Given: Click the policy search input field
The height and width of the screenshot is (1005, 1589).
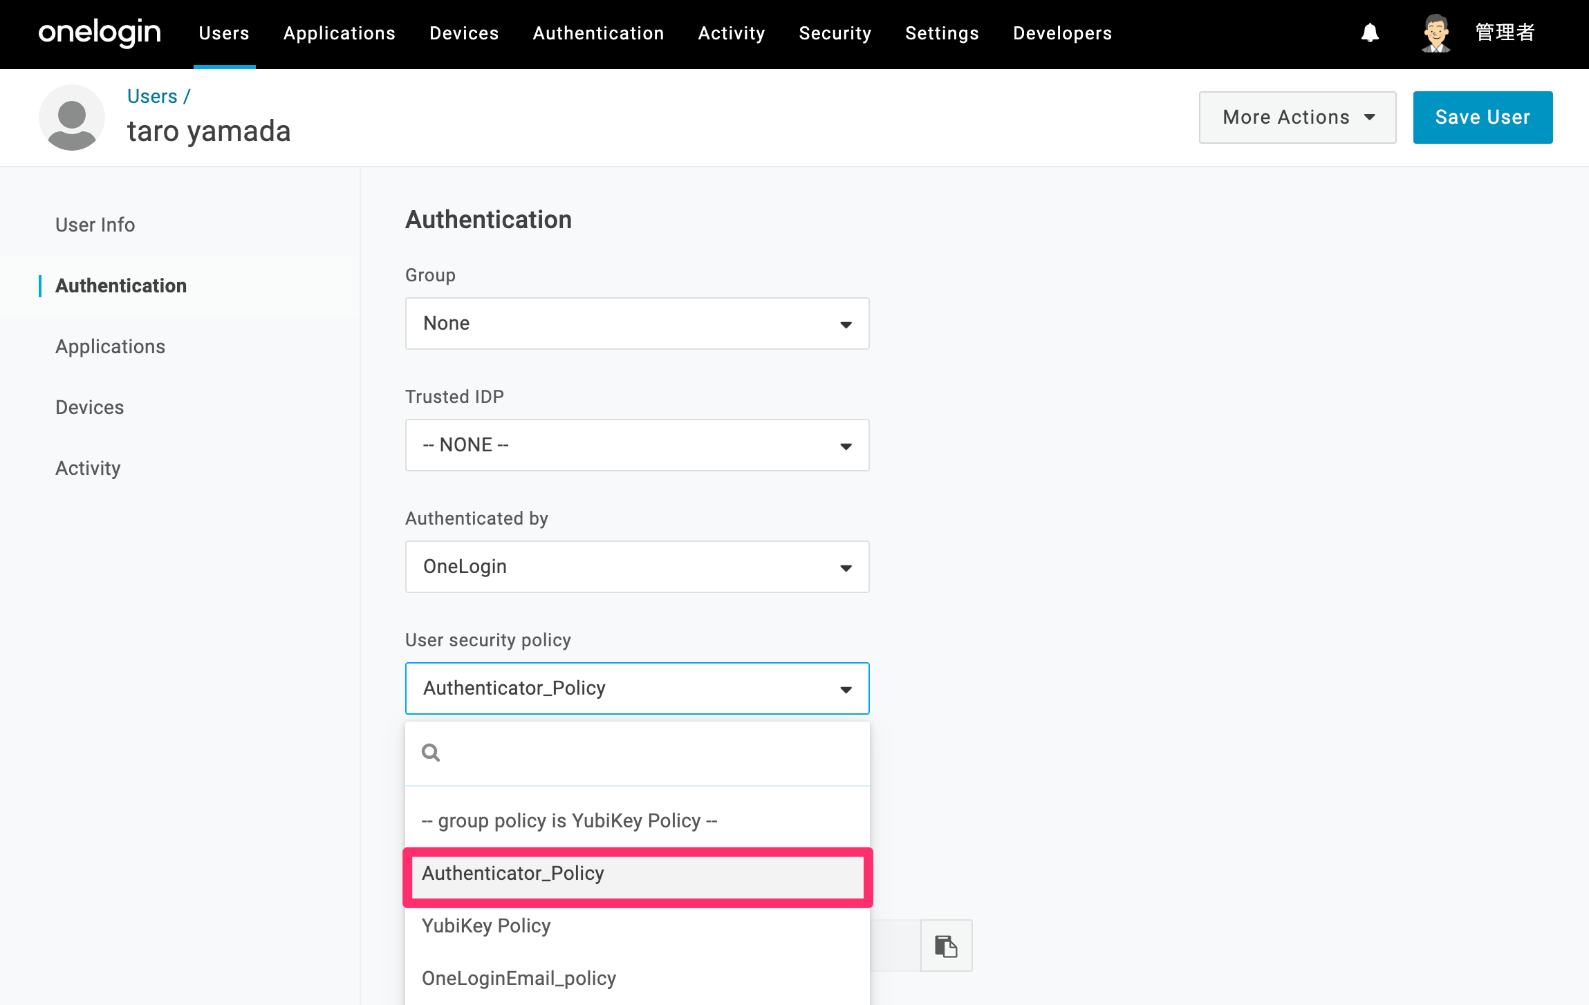Looking at the screenshot, I should [637, 753].
